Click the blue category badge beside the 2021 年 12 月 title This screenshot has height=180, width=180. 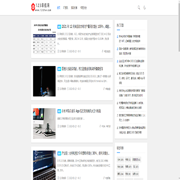59,26
